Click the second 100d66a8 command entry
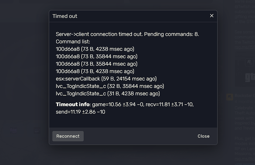The image size is (255, 165). click(x=96, y=56)
